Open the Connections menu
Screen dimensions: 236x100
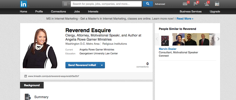(x=58, y=11)
